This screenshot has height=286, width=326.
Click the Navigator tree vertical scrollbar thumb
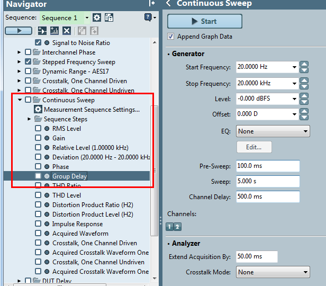pyautogui.click(x=155, y=171)
